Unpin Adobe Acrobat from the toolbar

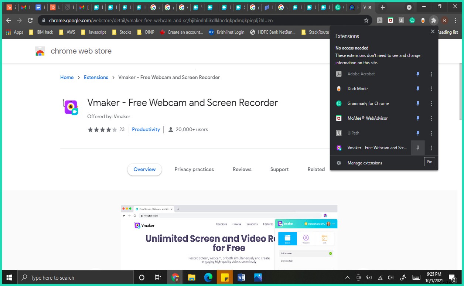coord(417,74)
